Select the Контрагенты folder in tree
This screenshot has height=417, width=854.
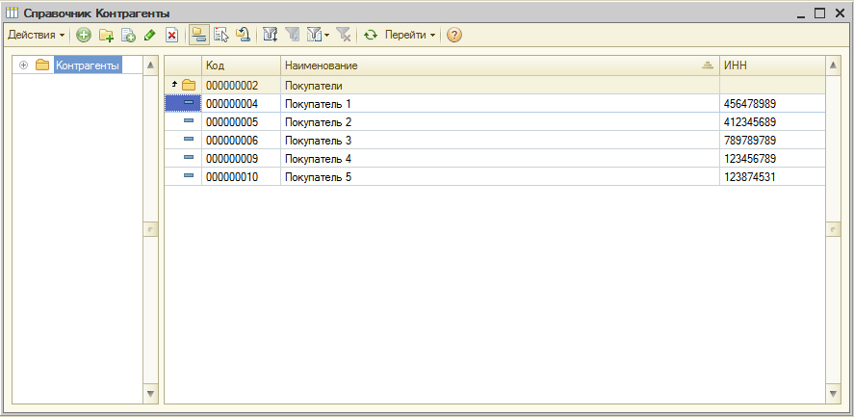(x=87, y=65)
